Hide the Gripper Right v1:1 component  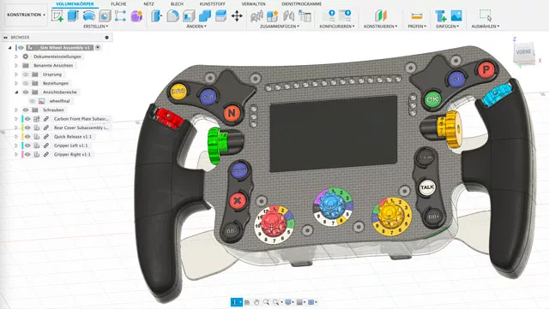pyautogui.click(x=27, y=154)
